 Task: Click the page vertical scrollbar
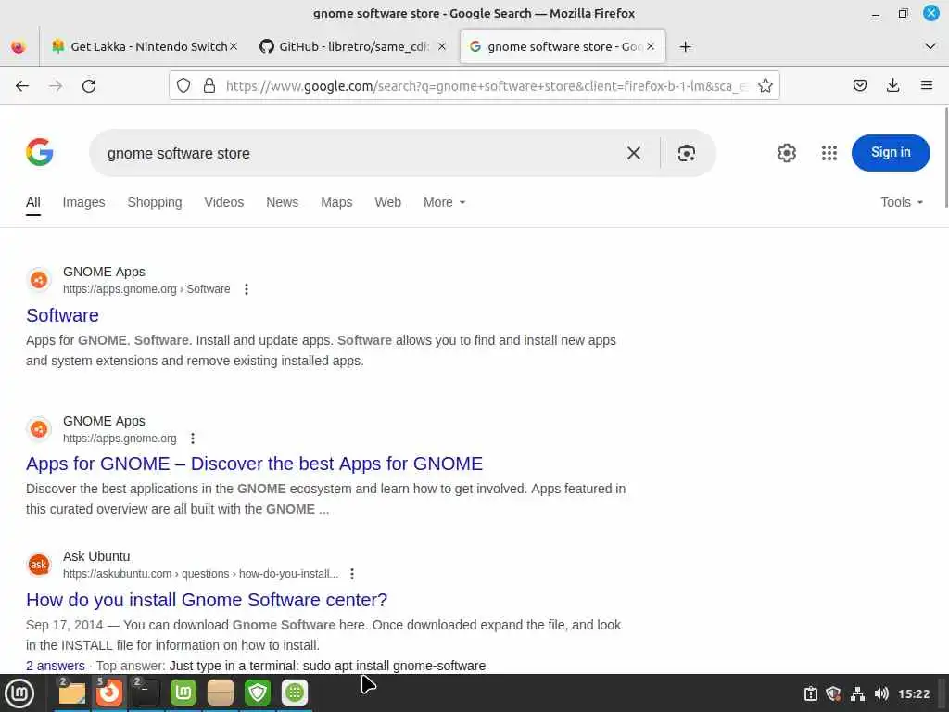[945, 158]
